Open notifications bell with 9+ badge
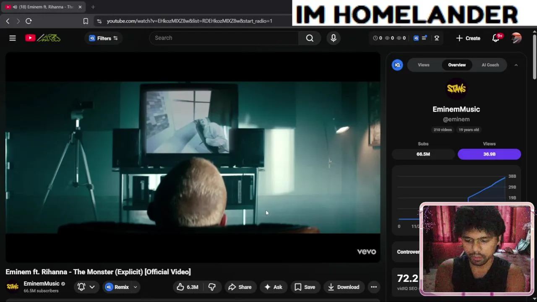537x302 pixels. [495, 38]
